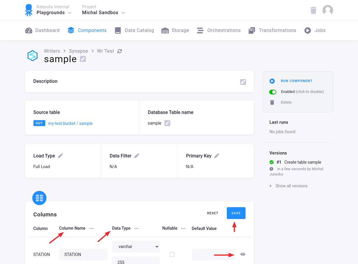This screenshot has height=264, width=358.
Task: Click the STATION column name field
Action: [83, 255]
